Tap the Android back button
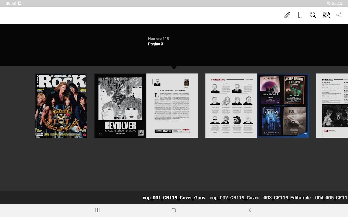Viewport: 348px width, 217px height. (250, 210)
